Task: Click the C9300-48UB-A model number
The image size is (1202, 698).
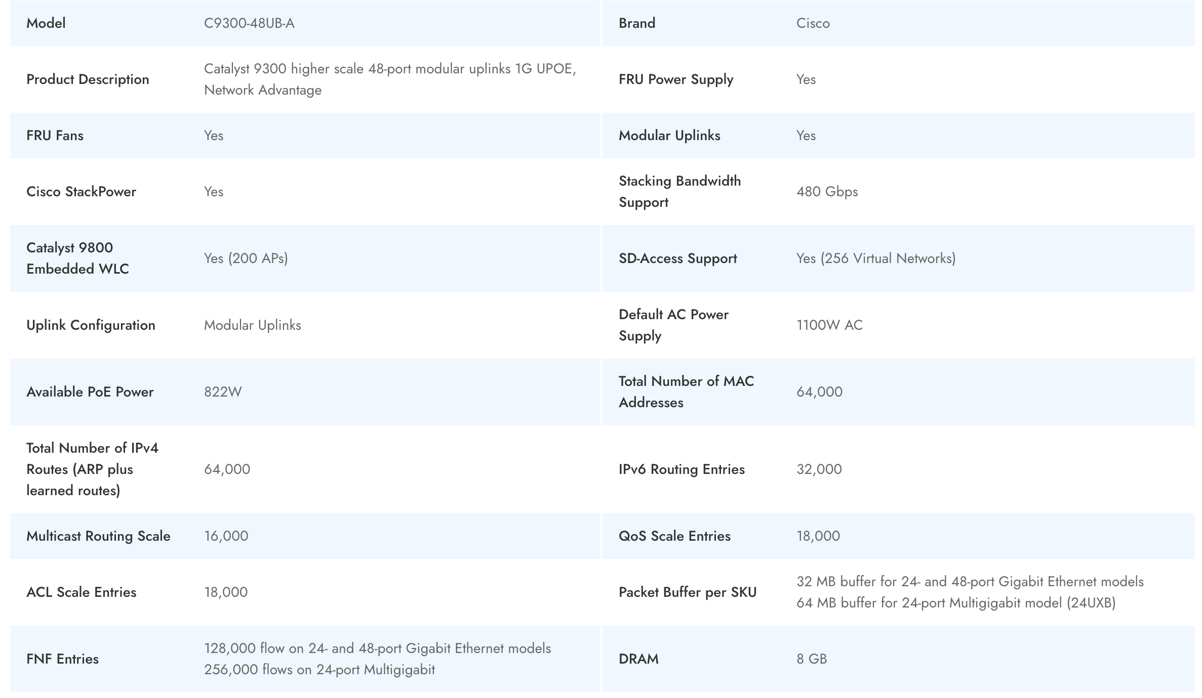Action: tap(249, 23)
